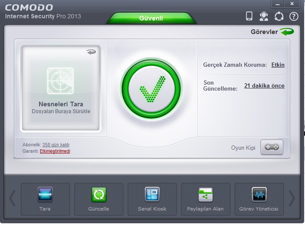Screen dimensions: 305x225
Task: Click Dosyaları Buraya Sürükle text
Action: (61, 111)
